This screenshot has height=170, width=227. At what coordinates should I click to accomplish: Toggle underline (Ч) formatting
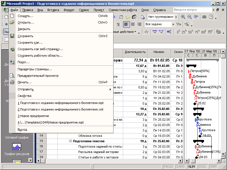coord(118,24)
